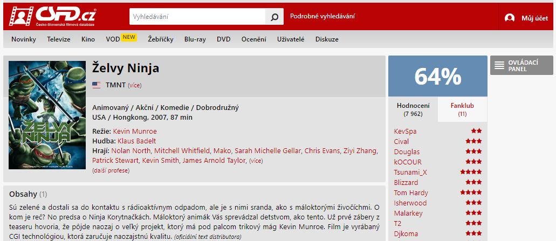Open user KevSpa's profile
556x241 pixels.
(x=406, y=132)
